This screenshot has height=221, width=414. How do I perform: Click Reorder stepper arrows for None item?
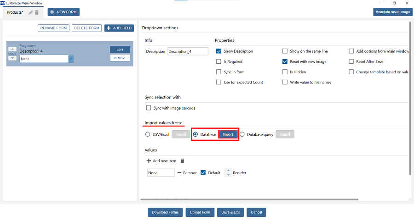click(x=228, y=173)
